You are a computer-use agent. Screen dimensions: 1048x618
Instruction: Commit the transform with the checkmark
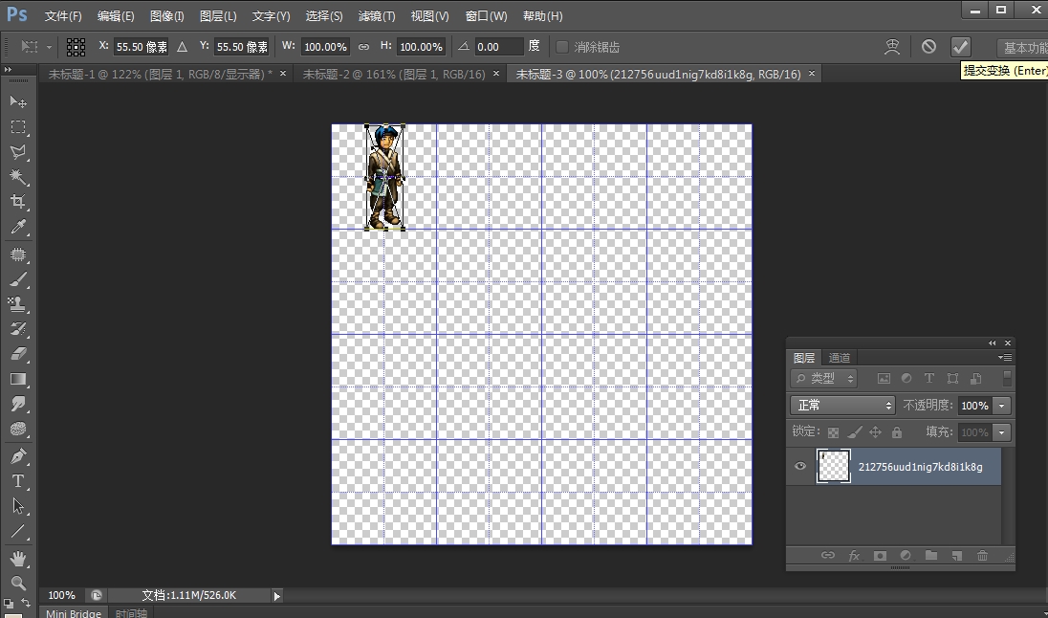pos(960,46)
